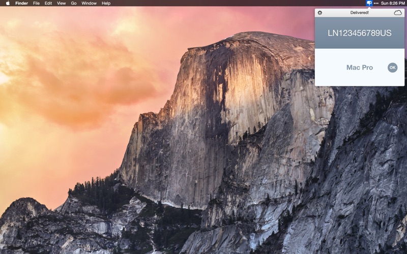Click the Sun 8:26 PM clock

click(x=393, y=3)
